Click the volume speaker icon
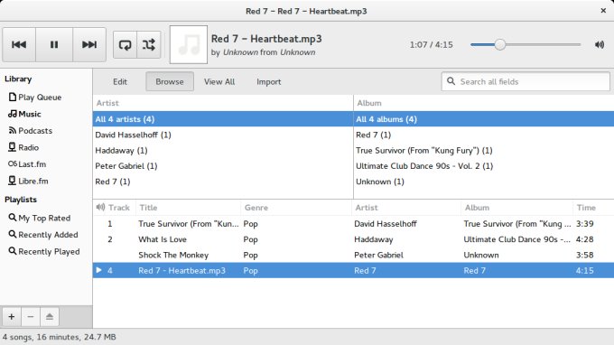This screenshot has height=345, width=614. (600, 44)
